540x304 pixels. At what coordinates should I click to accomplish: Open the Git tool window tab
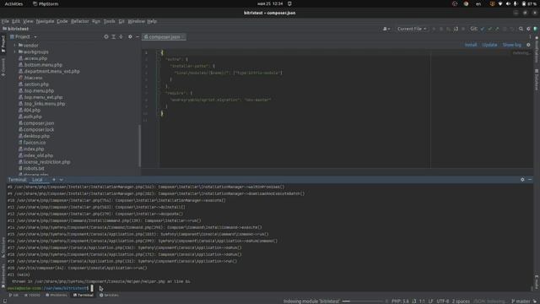[x=13, y=295]
